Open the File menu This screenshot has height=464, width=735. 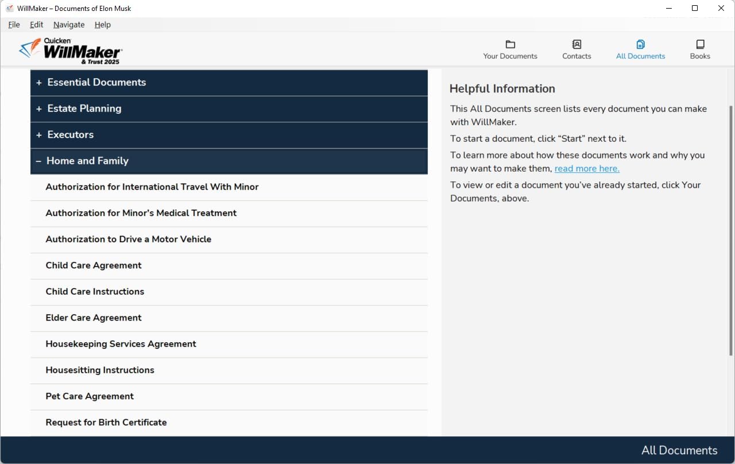[14, 25]
